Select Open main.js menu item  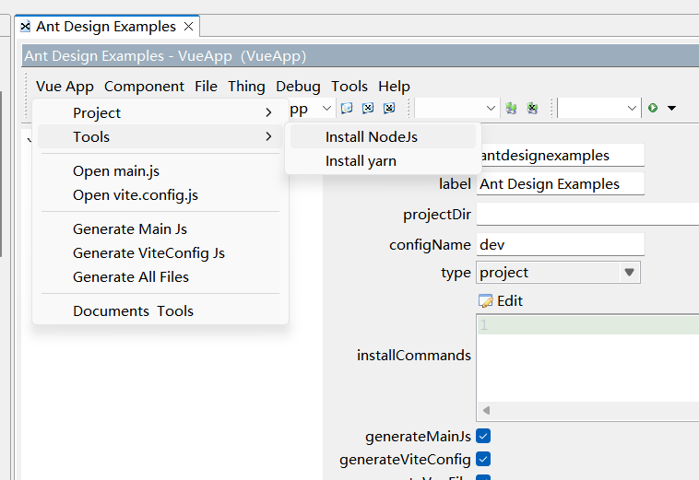[x=160, y=171]
